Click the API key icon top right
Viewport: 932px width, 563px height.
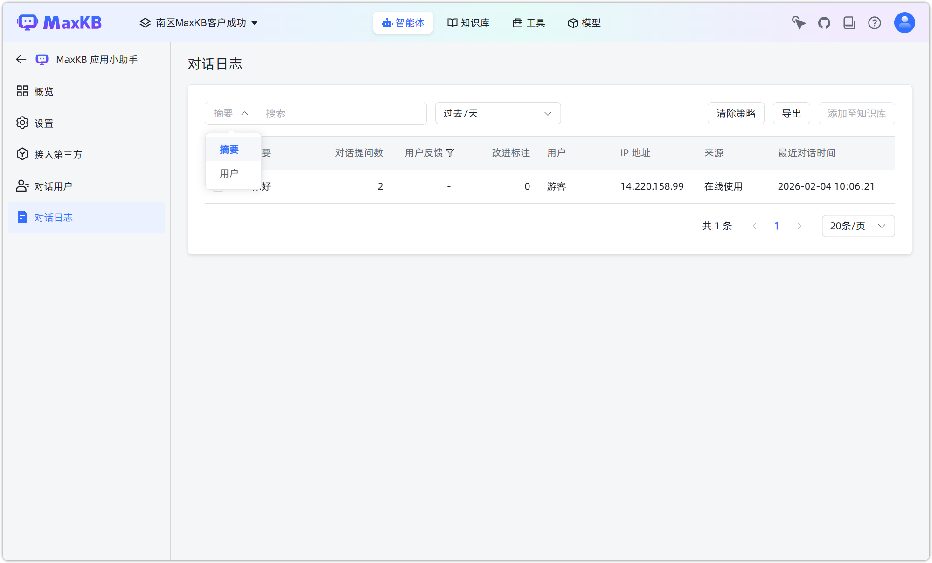[x=799, y=22]
